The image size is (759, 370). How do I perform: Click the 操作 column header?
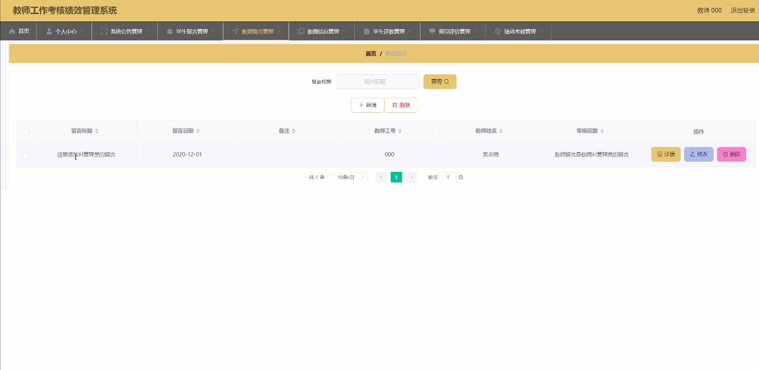pyautogui.click(x=698, y=131)
